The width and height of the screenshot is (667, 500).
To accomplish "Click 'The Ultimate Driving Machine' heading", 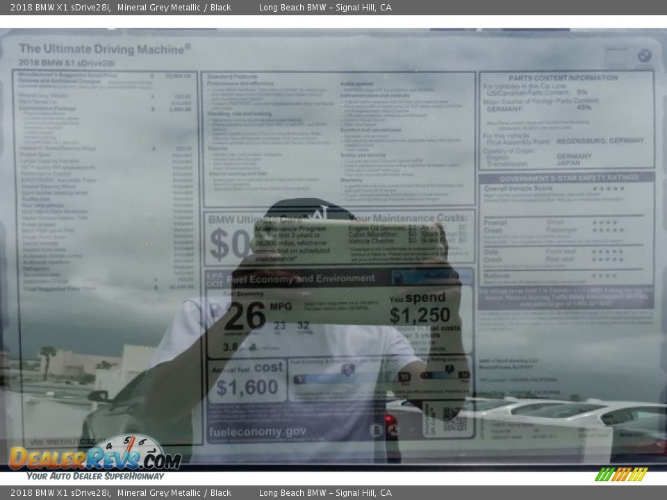I will pyautogui.click(x=104, y=49).
